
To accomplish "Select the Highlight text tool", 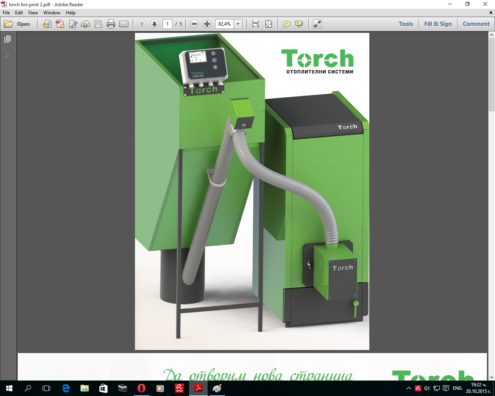I will tap(299, 24).
